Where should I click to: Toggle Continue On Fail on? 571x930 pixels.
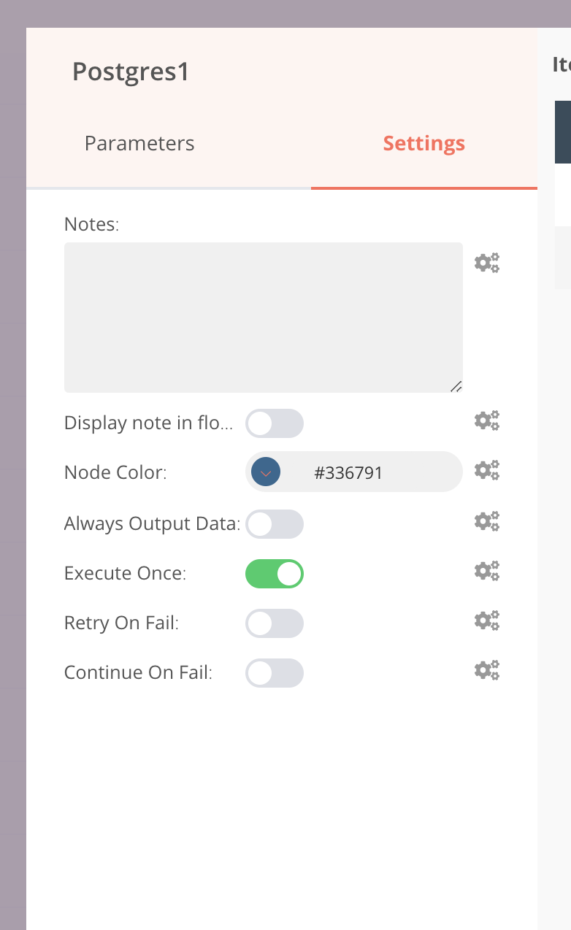click(x=274, y=673)
